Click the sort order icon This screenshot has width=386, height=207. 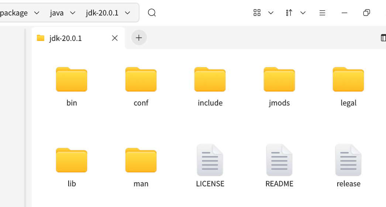click(289, 13)
